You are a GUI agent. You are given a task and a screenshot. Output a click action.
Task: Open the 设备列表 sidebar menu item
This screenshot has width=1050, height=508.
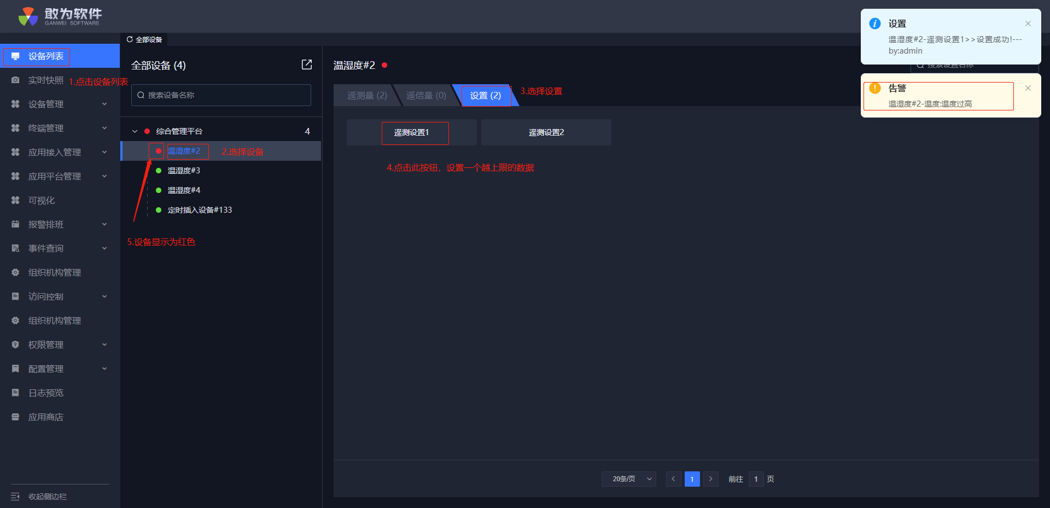(x=60, y=56)
